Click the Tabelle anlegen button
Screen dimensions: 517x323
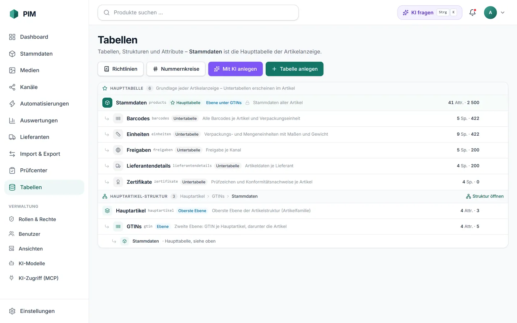(294, 69)
